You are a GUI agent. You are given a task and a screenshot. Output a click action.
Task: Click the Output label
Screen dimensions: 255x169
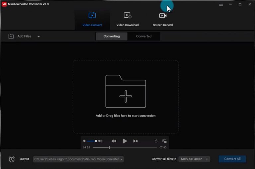[24, 159]
